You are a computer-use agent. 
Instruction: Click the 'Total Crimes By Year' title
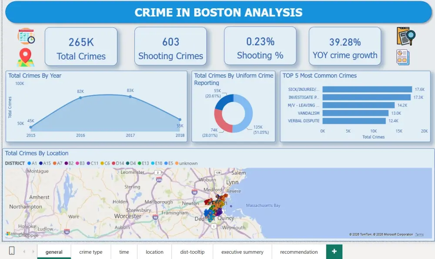pos(35,76)
